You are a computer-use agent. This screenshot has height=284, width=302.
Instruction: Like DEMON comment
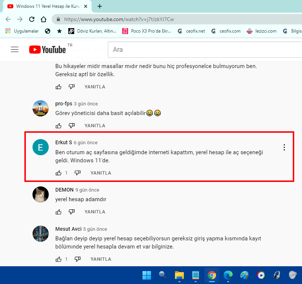[59, 212]
